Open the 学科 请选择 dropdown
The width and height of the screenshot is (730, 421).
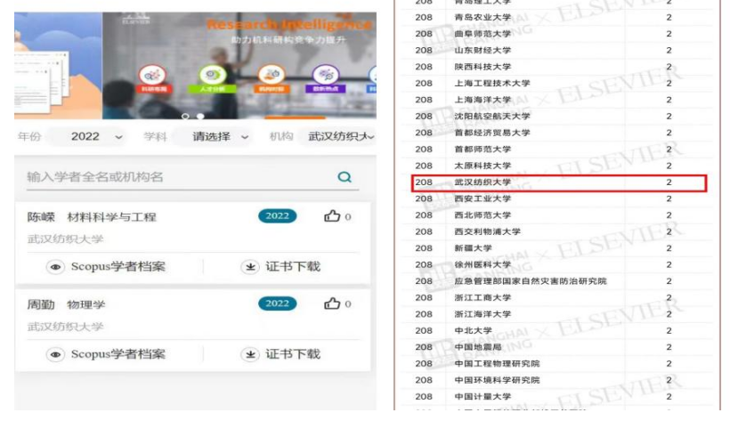pyautogui.click(x=212, y=136)
